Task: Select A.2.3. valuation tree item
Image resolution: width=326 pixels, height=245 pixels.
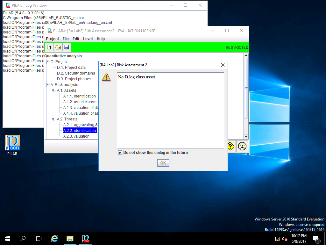Action: (x=76, y=136)
